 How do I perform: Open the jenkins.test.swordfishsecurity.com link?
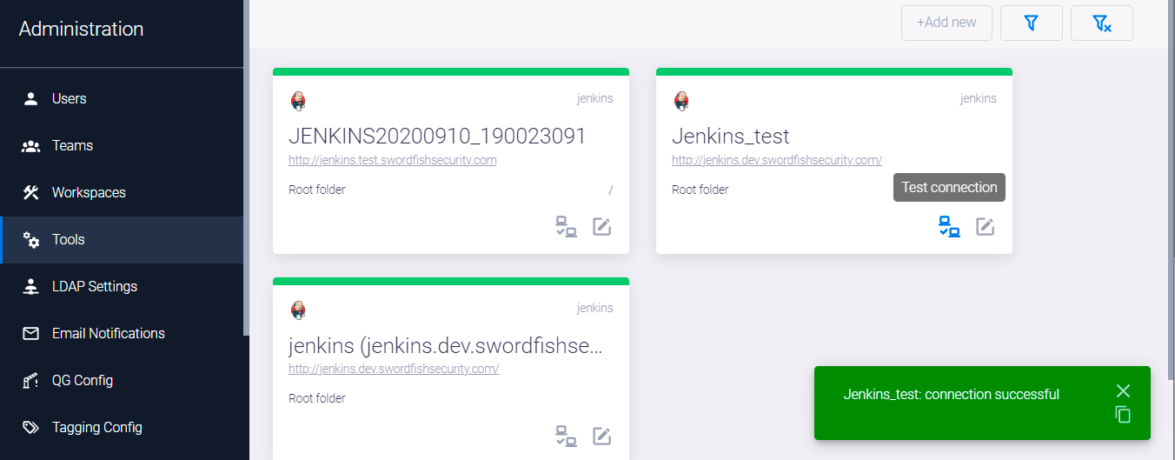coord(392,160)
